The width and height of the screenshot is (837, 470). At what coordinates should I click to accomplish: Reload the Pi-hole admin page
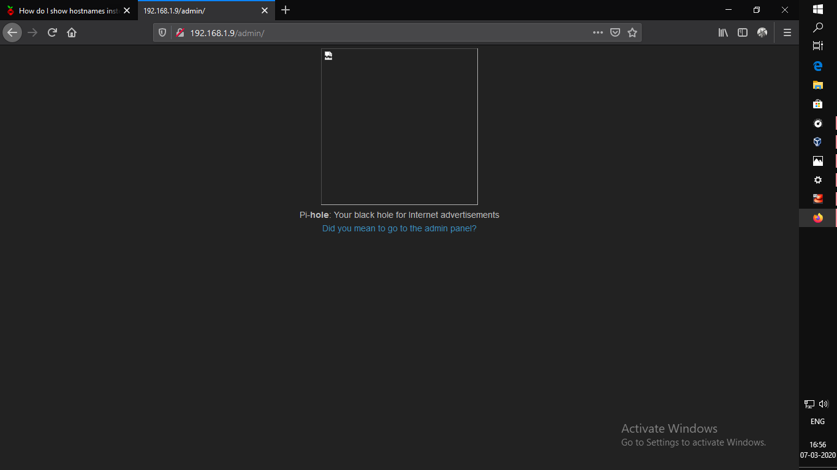coord(52,32)
